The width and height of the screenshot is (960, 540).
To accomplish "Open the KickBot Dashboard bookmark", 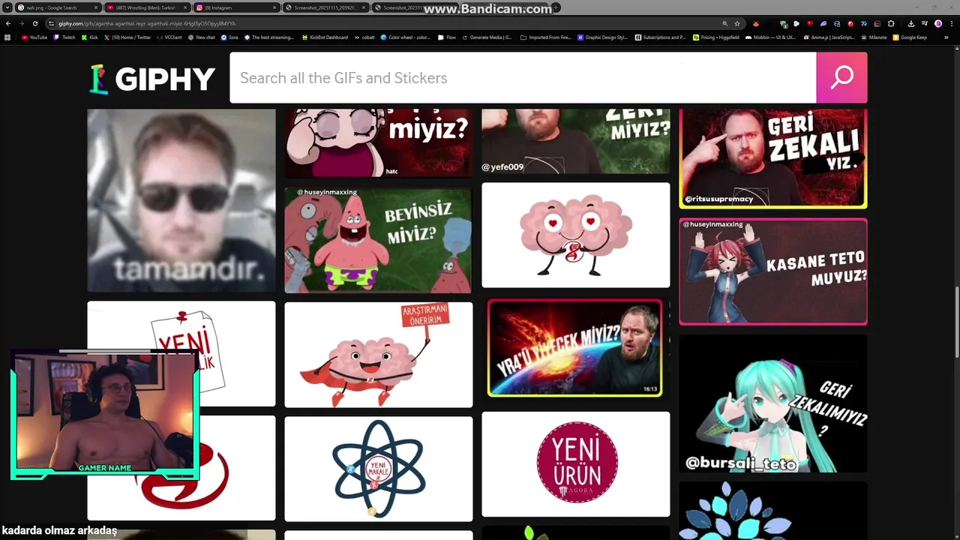I will [325, 37].
